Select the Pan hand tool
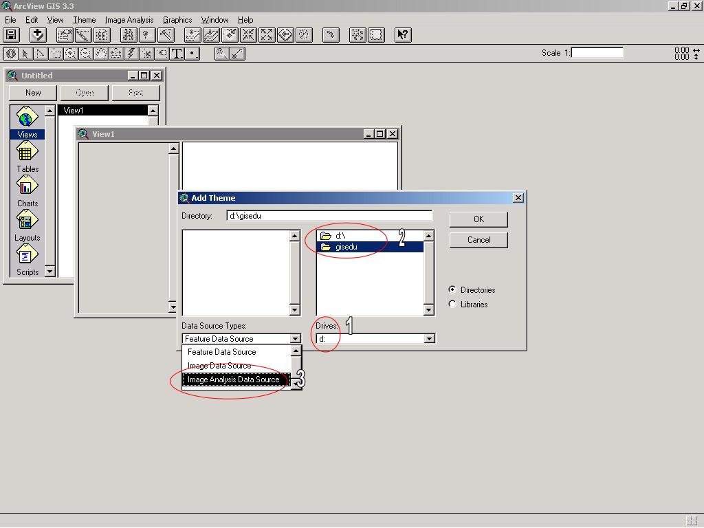This screenshot has height=528, width=704. click(101, 54)
